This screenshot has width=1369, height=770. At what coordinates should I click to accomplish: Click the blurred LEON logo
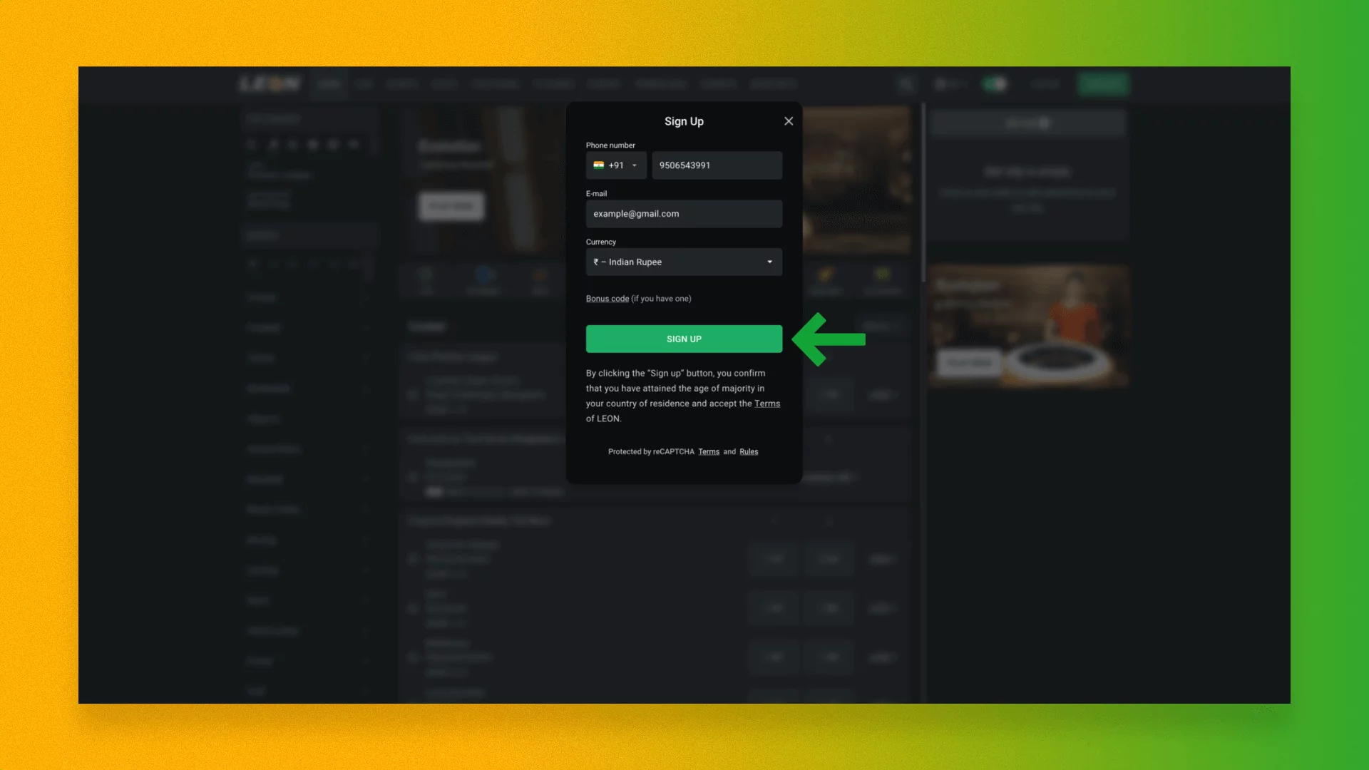tap(270, 84)
